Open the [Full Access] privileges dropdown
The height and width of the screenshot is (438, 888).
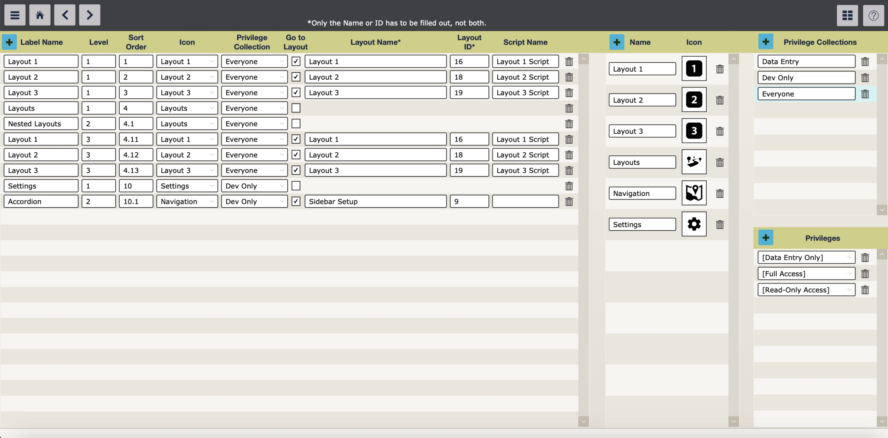pos(806,273)
